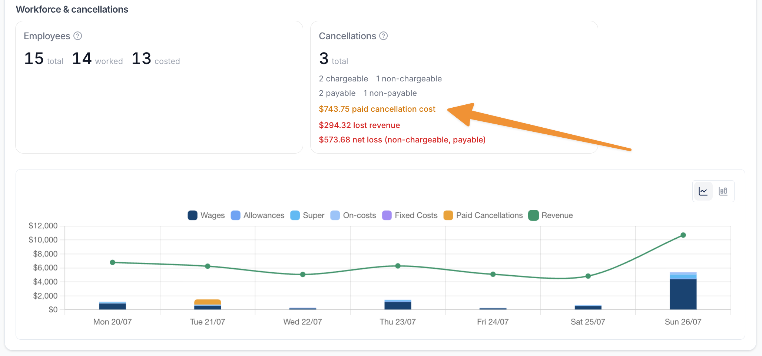Switch to bar chart view icon
This screenshot has width=762, height=356.
point(723,191)
